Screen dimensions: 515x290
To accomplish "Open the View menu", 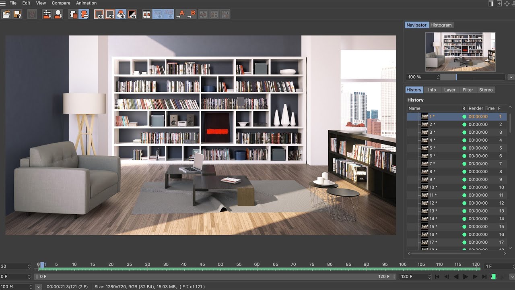I will (41, 3).
